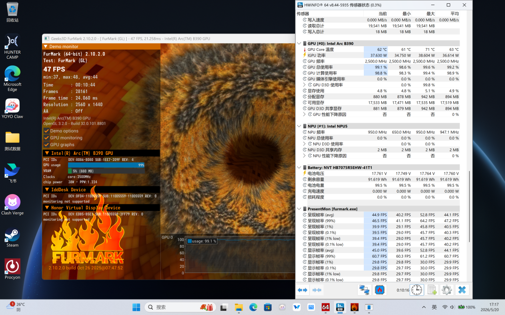Click HWiNFO chip with flame icon

click(379, 290)
